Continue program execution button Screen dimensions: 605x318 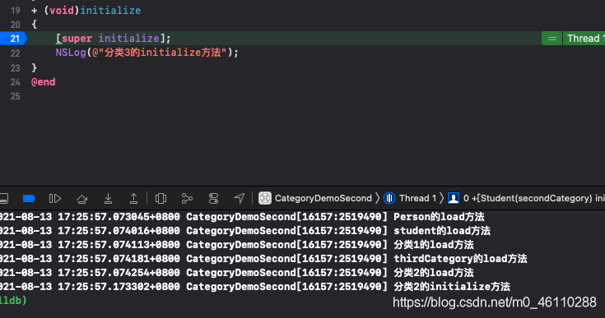tap(55, 199)
